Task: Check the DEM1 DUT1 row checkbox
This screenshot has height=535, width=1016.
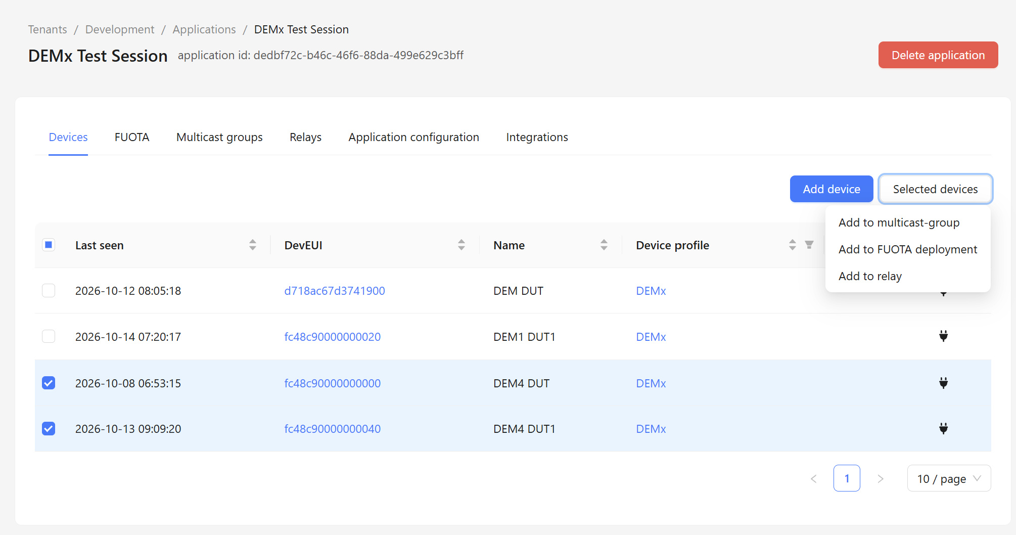Action: (49, 336)
